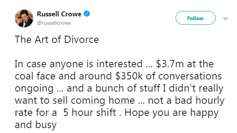The height and width of the screenshot is (133, 237).
Task: Click the word 'ongoing' in the tweet
Action: coord(34,89)
